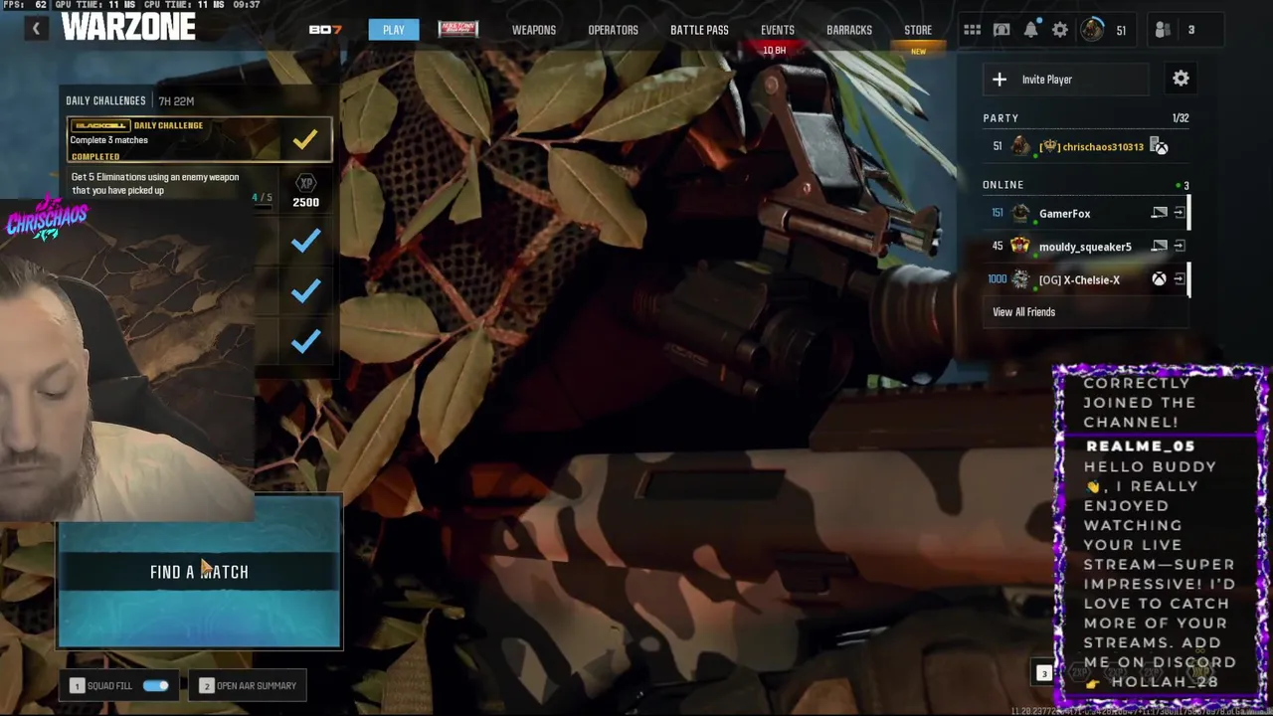Click PC platform icon in GamerFox row
Screen dimensions: 1273x716
pyautogui.click(x=1160, y=213)
